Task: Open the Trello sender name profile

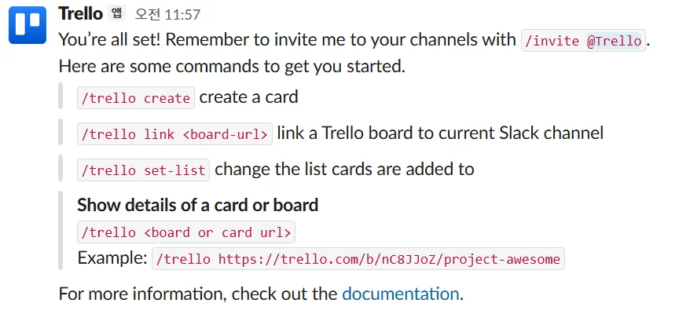Action: tap(80, 13)
